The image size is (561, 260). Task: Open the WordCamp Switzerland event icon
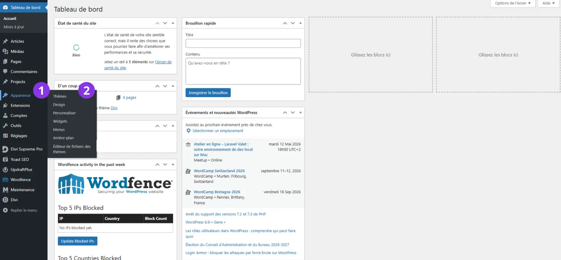pyautogui.click(x=188, y=171)
